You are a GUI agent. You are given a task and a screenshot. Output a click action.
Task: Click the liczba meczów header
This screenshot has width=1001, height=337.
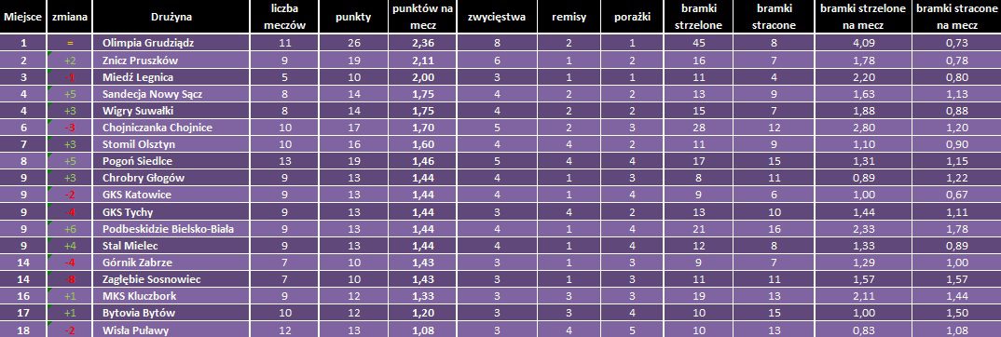(x=285, y=17)
